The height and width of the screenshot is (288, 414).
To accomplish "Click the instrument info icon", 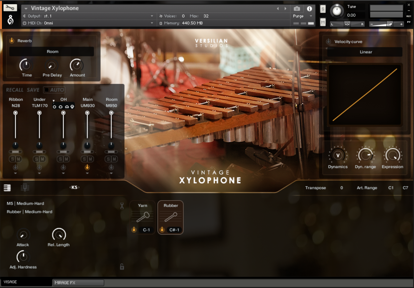I will coord(309,9).
